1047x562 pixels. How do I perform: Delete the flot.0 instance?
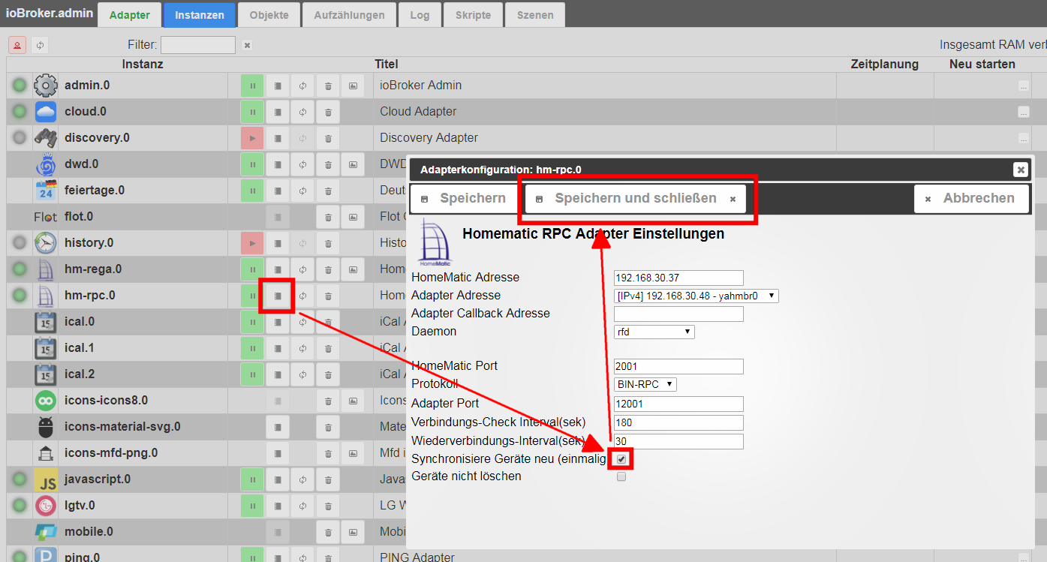328,217
